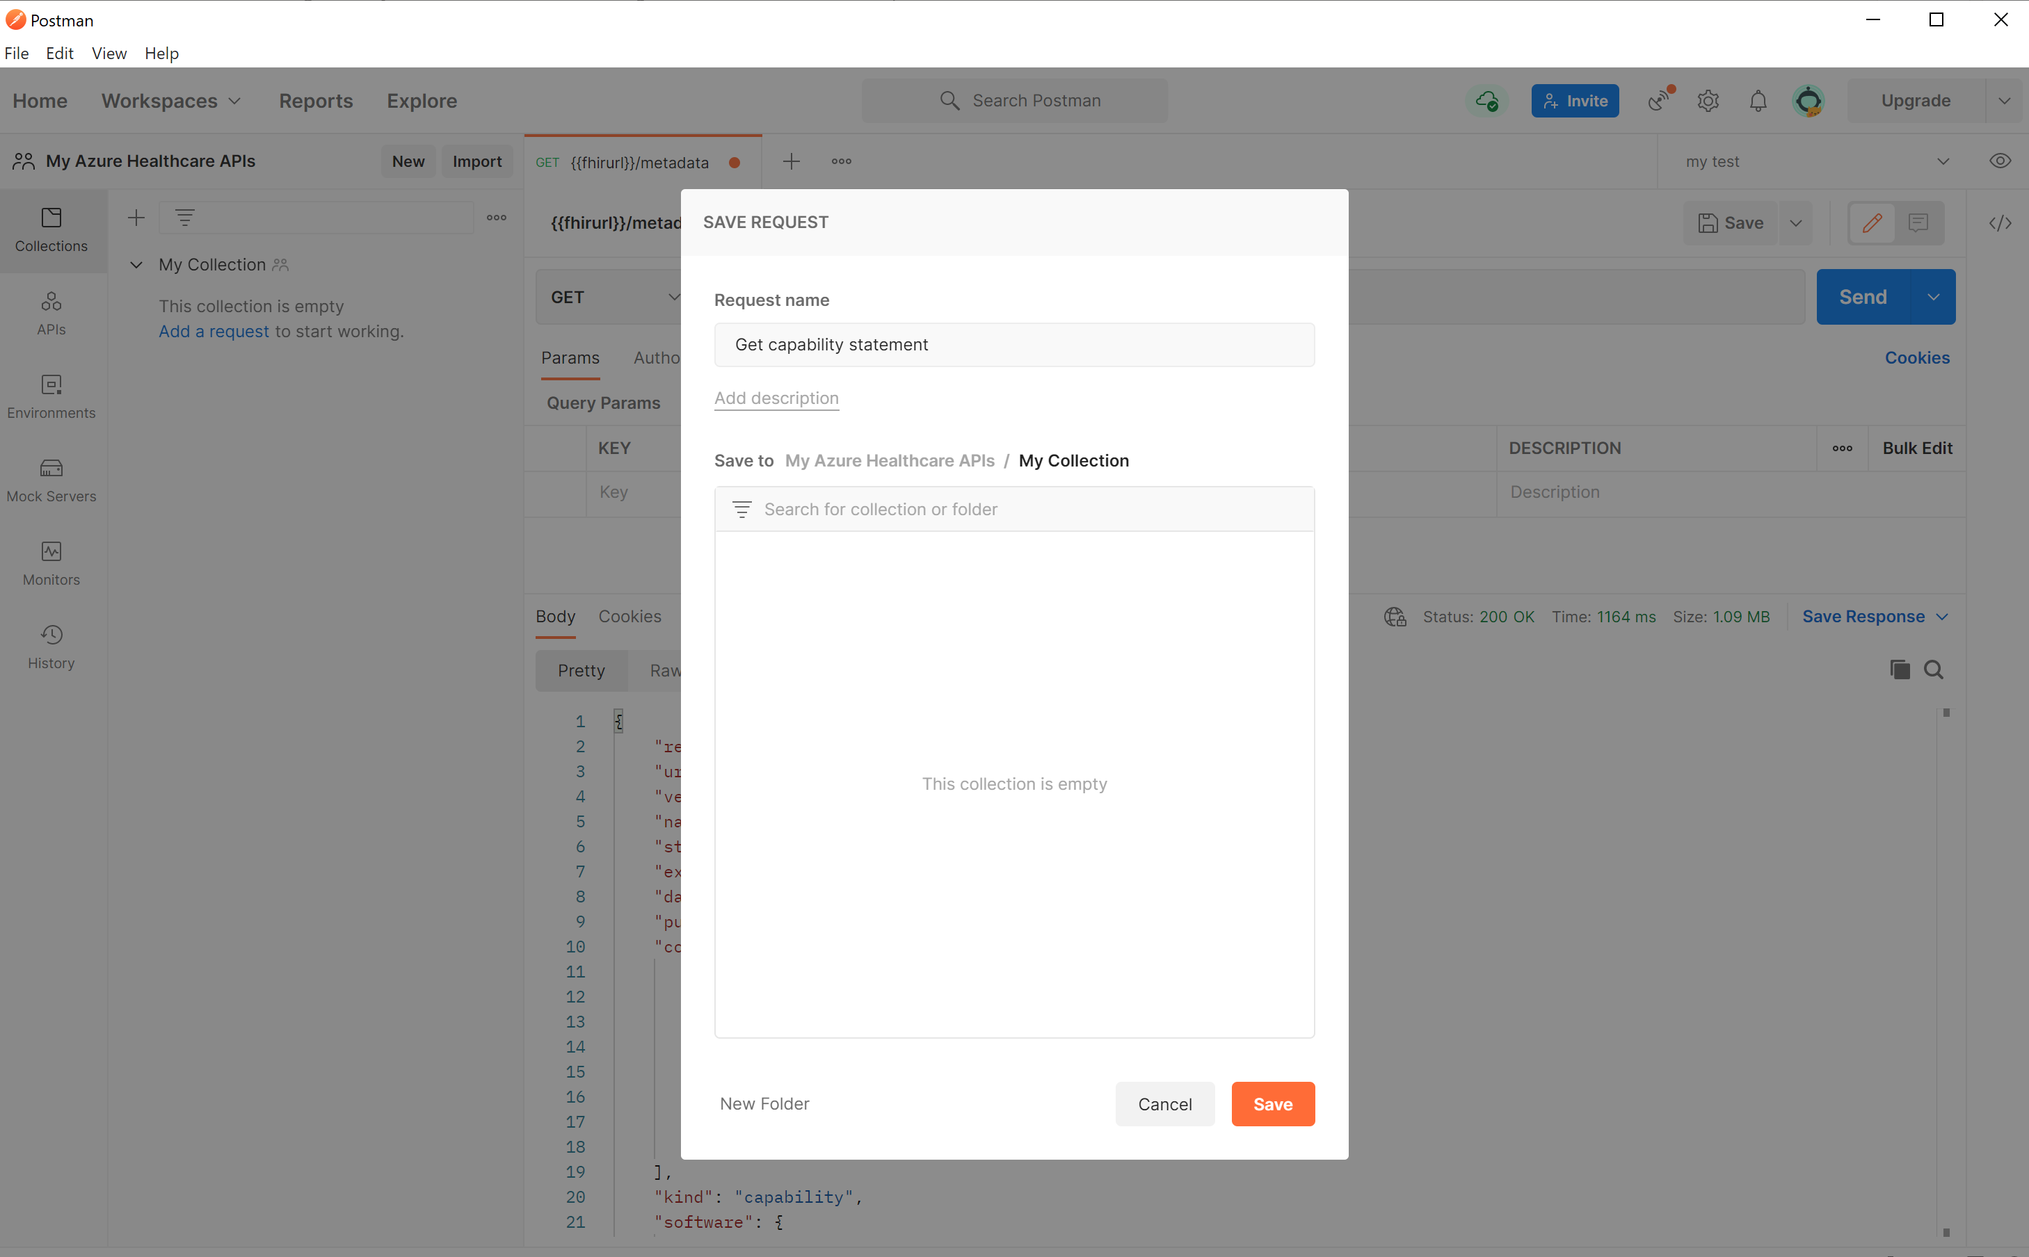Open the collections panel more options ellipsis
Viewport: 2029px width, 1257px height.
(x=497, y=218)
